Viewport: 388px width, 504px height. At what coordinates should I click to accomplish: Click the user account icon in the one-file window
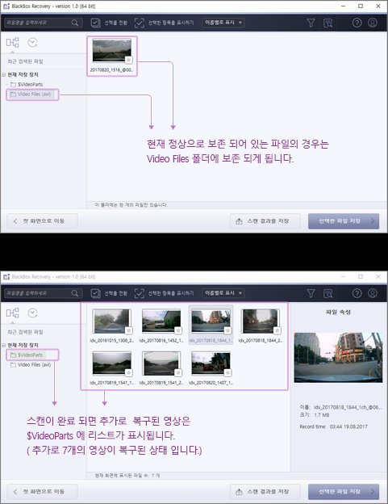click(373, 23)
